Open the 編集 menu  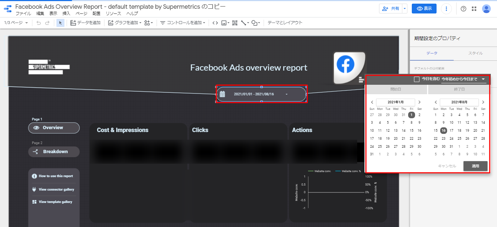click(x=40, y=13)
